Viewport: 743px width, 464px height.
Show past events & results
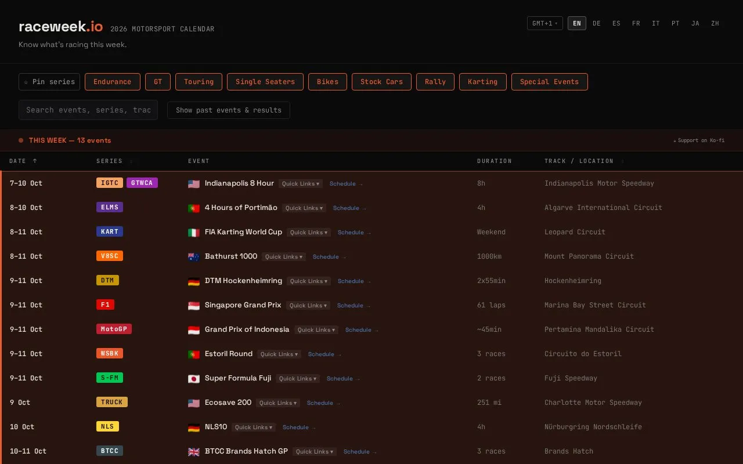[229, 110]
